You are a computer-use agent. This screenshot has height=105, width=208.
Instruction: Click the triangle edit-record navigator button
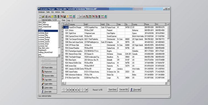coord(78,90)
